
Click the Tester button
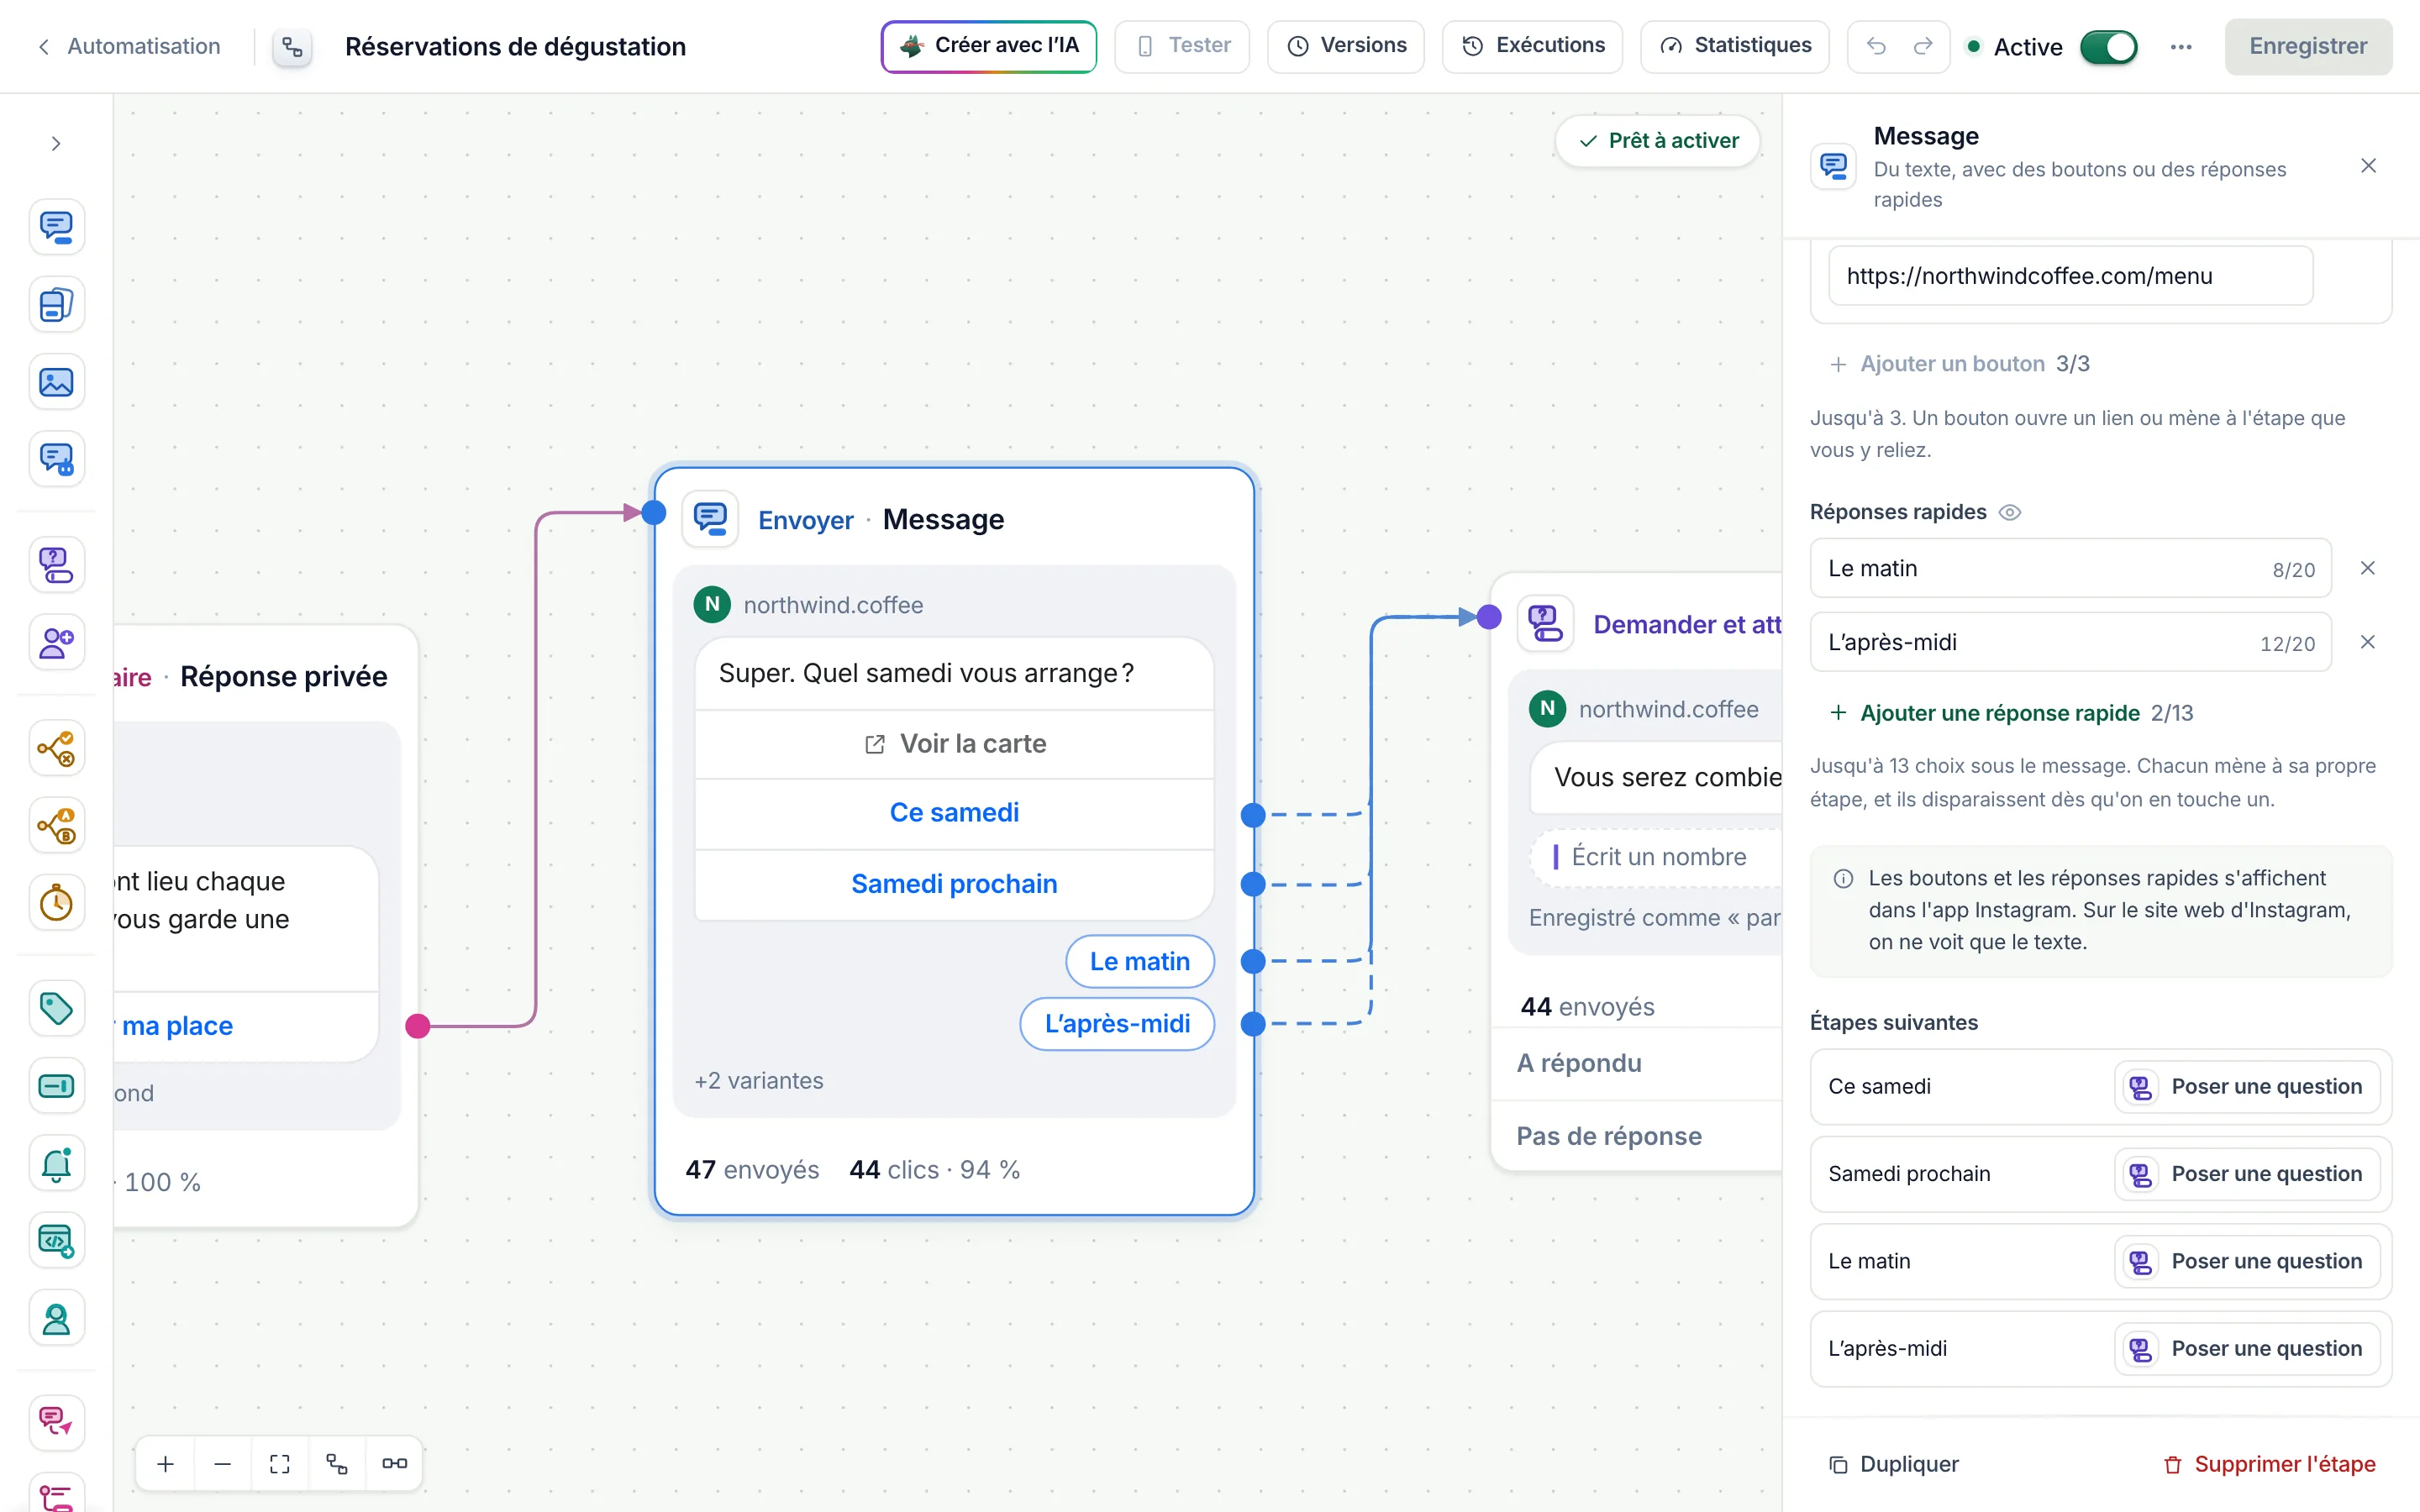point(1182,46)
